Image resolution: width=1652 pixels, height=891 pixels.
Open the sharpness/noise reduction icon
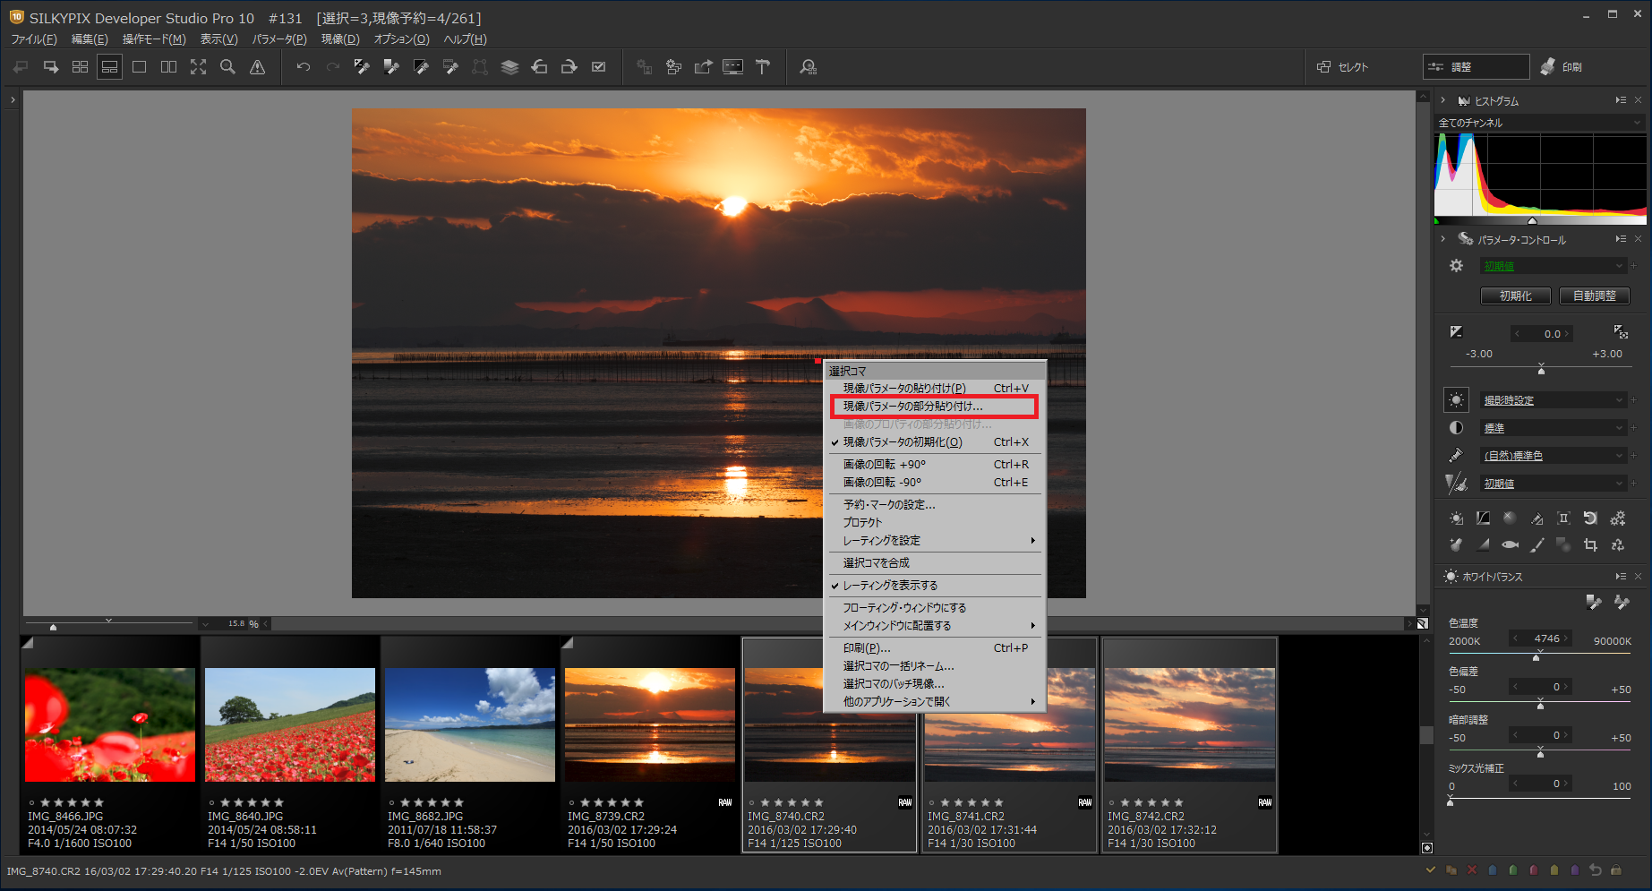click(1457, 484)
